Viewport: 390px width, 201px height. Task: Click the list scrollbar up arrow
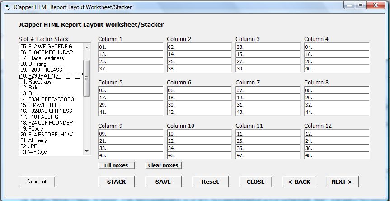(87, 47)
